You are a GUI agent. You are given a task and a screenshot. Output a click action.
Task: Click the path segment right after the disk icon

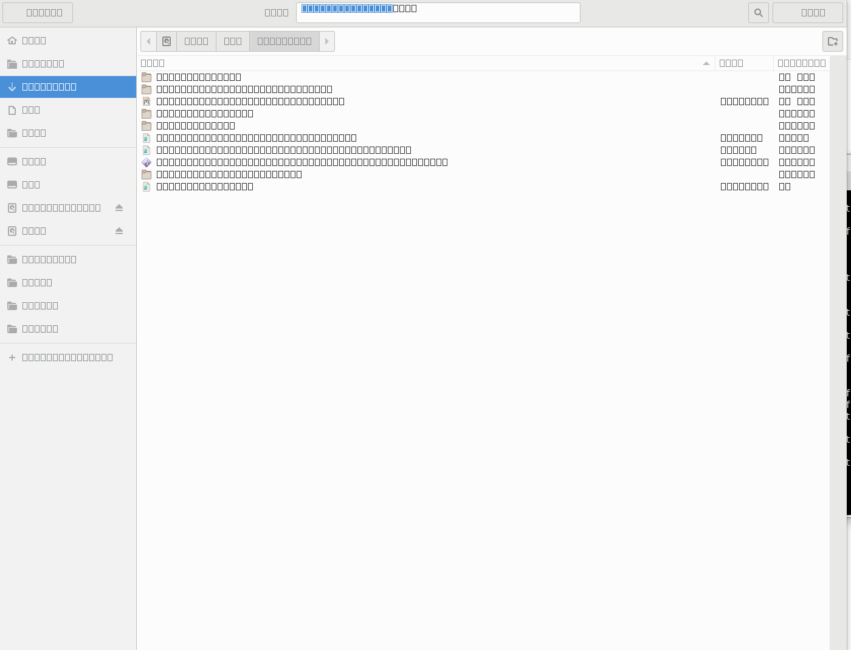pyautogui.click(x=196, y=41)
